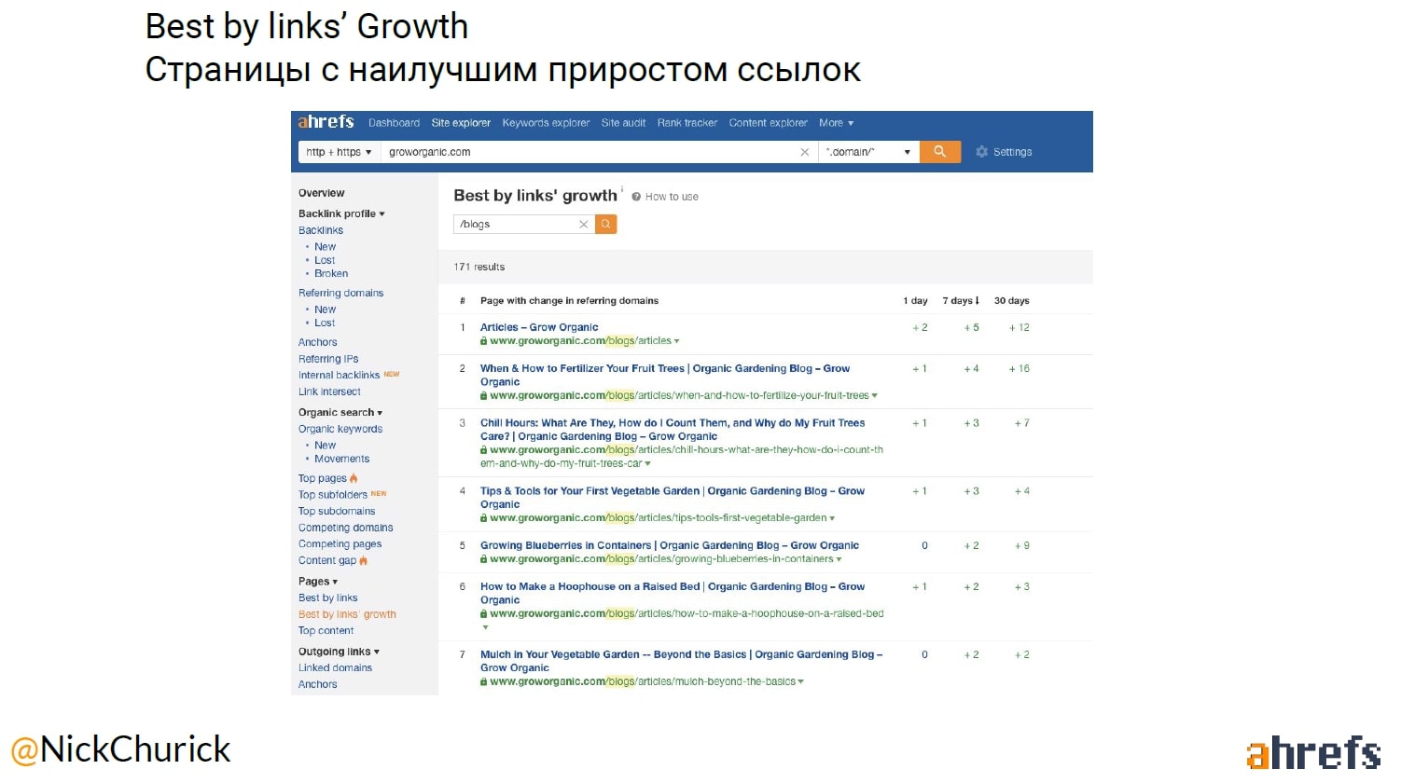Image resolution: width=1401 pixels, height=783 pixels.
Task: Click the orange /blogs filter search icon
Action: 605,225
